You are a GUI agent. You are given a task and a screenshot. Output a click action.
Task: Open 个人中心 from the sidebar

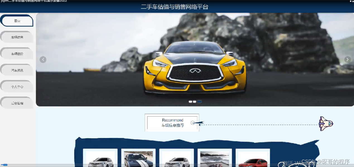tap(17, 87)
